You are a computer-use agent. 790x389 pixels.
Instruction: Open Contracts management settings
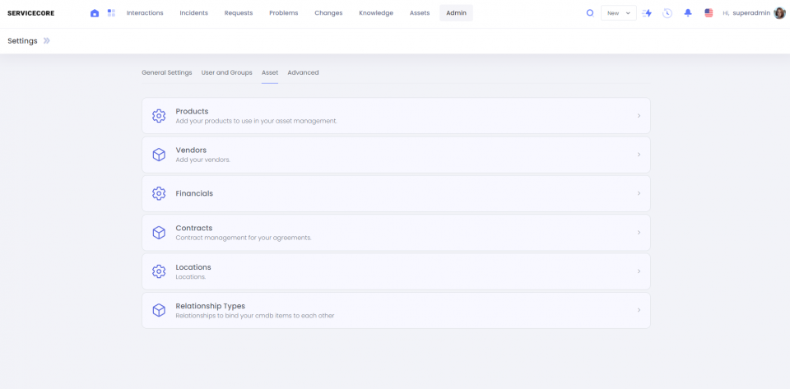396,233
